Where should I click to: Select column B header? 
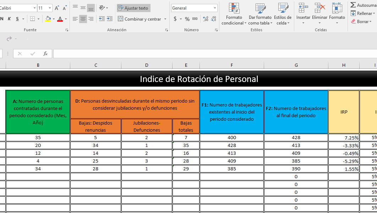(x=38, y=65)
